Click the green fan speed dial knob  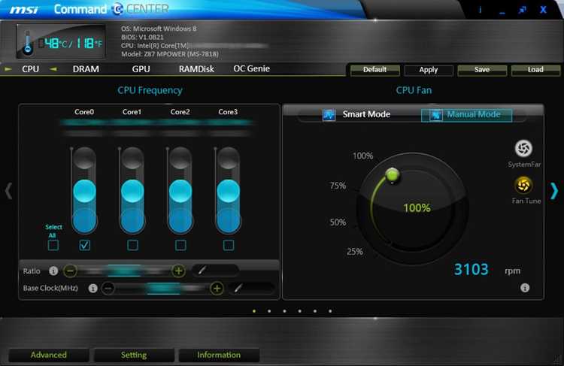pyautogui.click(x=392, y=175)
